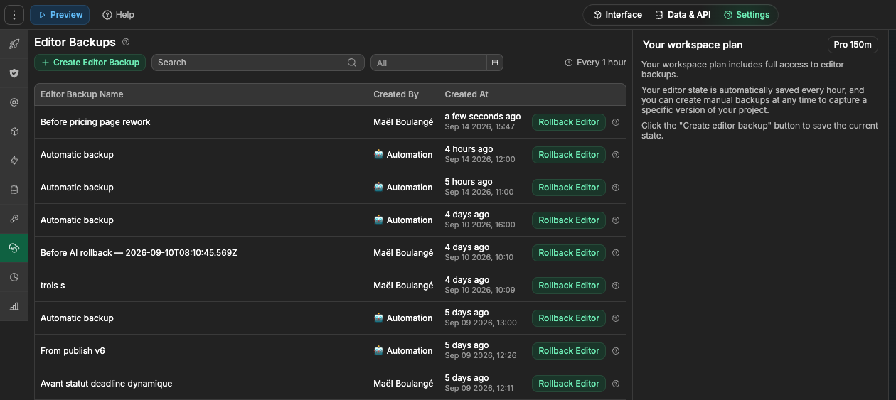
Task: Click the Sep 09 2026, 12:26 timestamp
Action: (x=480, y=356)
